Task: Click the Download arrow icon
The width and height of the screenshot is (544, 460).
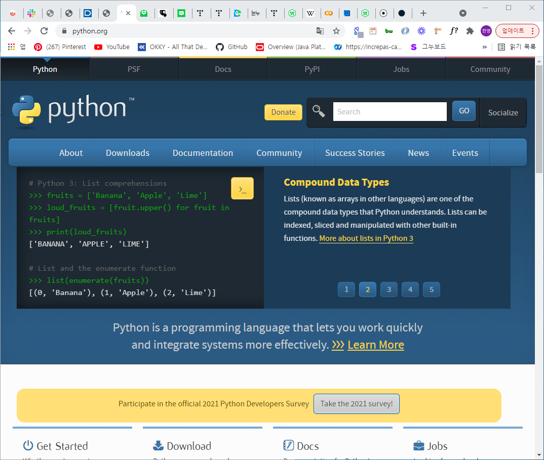Action: (x=158, y=445)
